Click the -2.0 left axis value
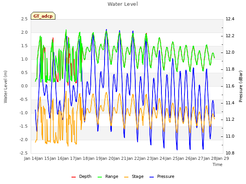Image resolution: width=246 pixels, height=184 pixels. pos(23,140)
